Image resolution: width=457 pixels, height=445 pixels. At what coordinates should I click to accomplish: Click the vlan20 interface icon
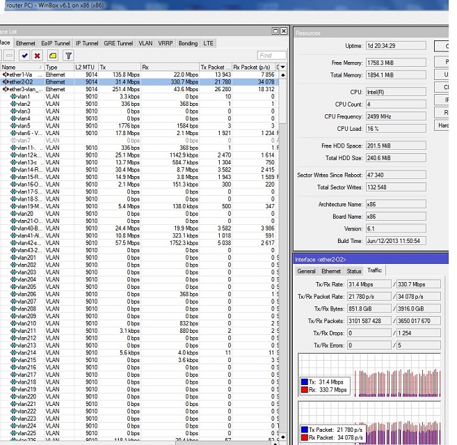(x=13, y=214)
